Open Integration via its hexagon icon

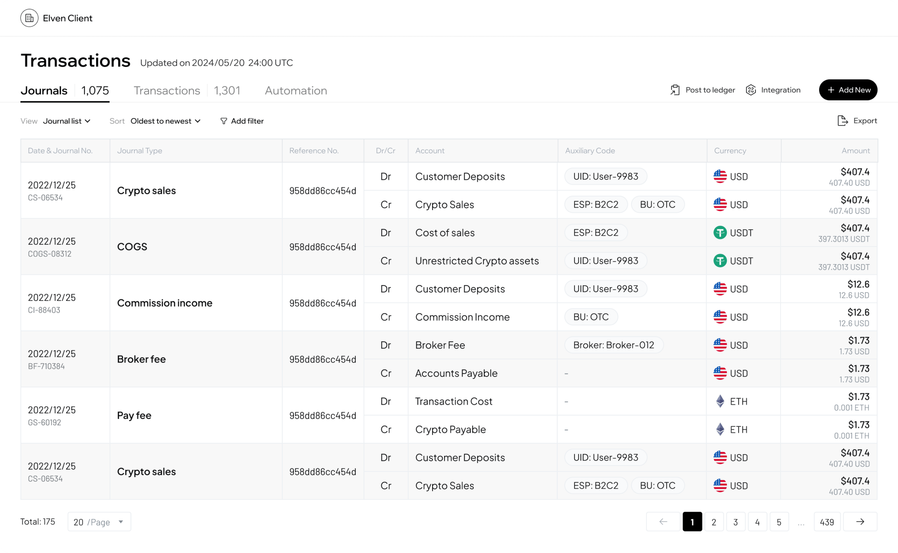click(751, 90)
